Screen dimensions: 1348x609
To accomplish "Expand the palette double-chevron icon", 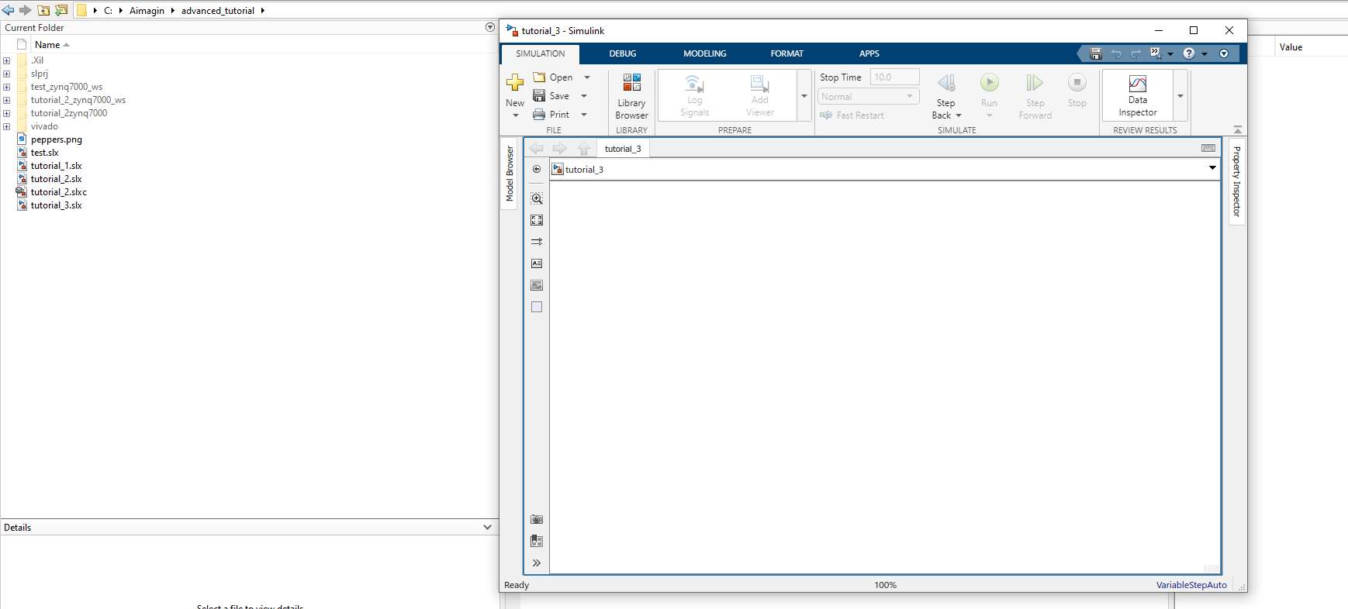I will [x=537, y=563].
